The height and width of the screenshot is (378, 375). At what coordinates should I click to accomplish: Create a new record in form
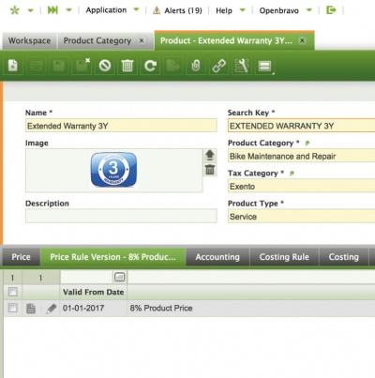pyautogui.click(x=13, y=66)
